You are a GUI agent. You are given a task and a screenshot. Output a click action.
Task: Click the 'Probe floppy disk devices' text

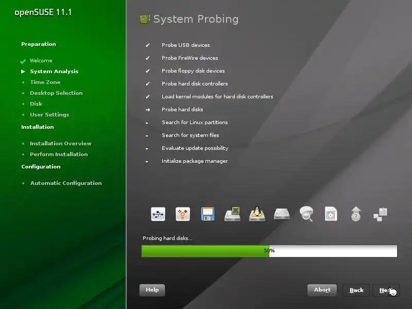tap(193, 71)
